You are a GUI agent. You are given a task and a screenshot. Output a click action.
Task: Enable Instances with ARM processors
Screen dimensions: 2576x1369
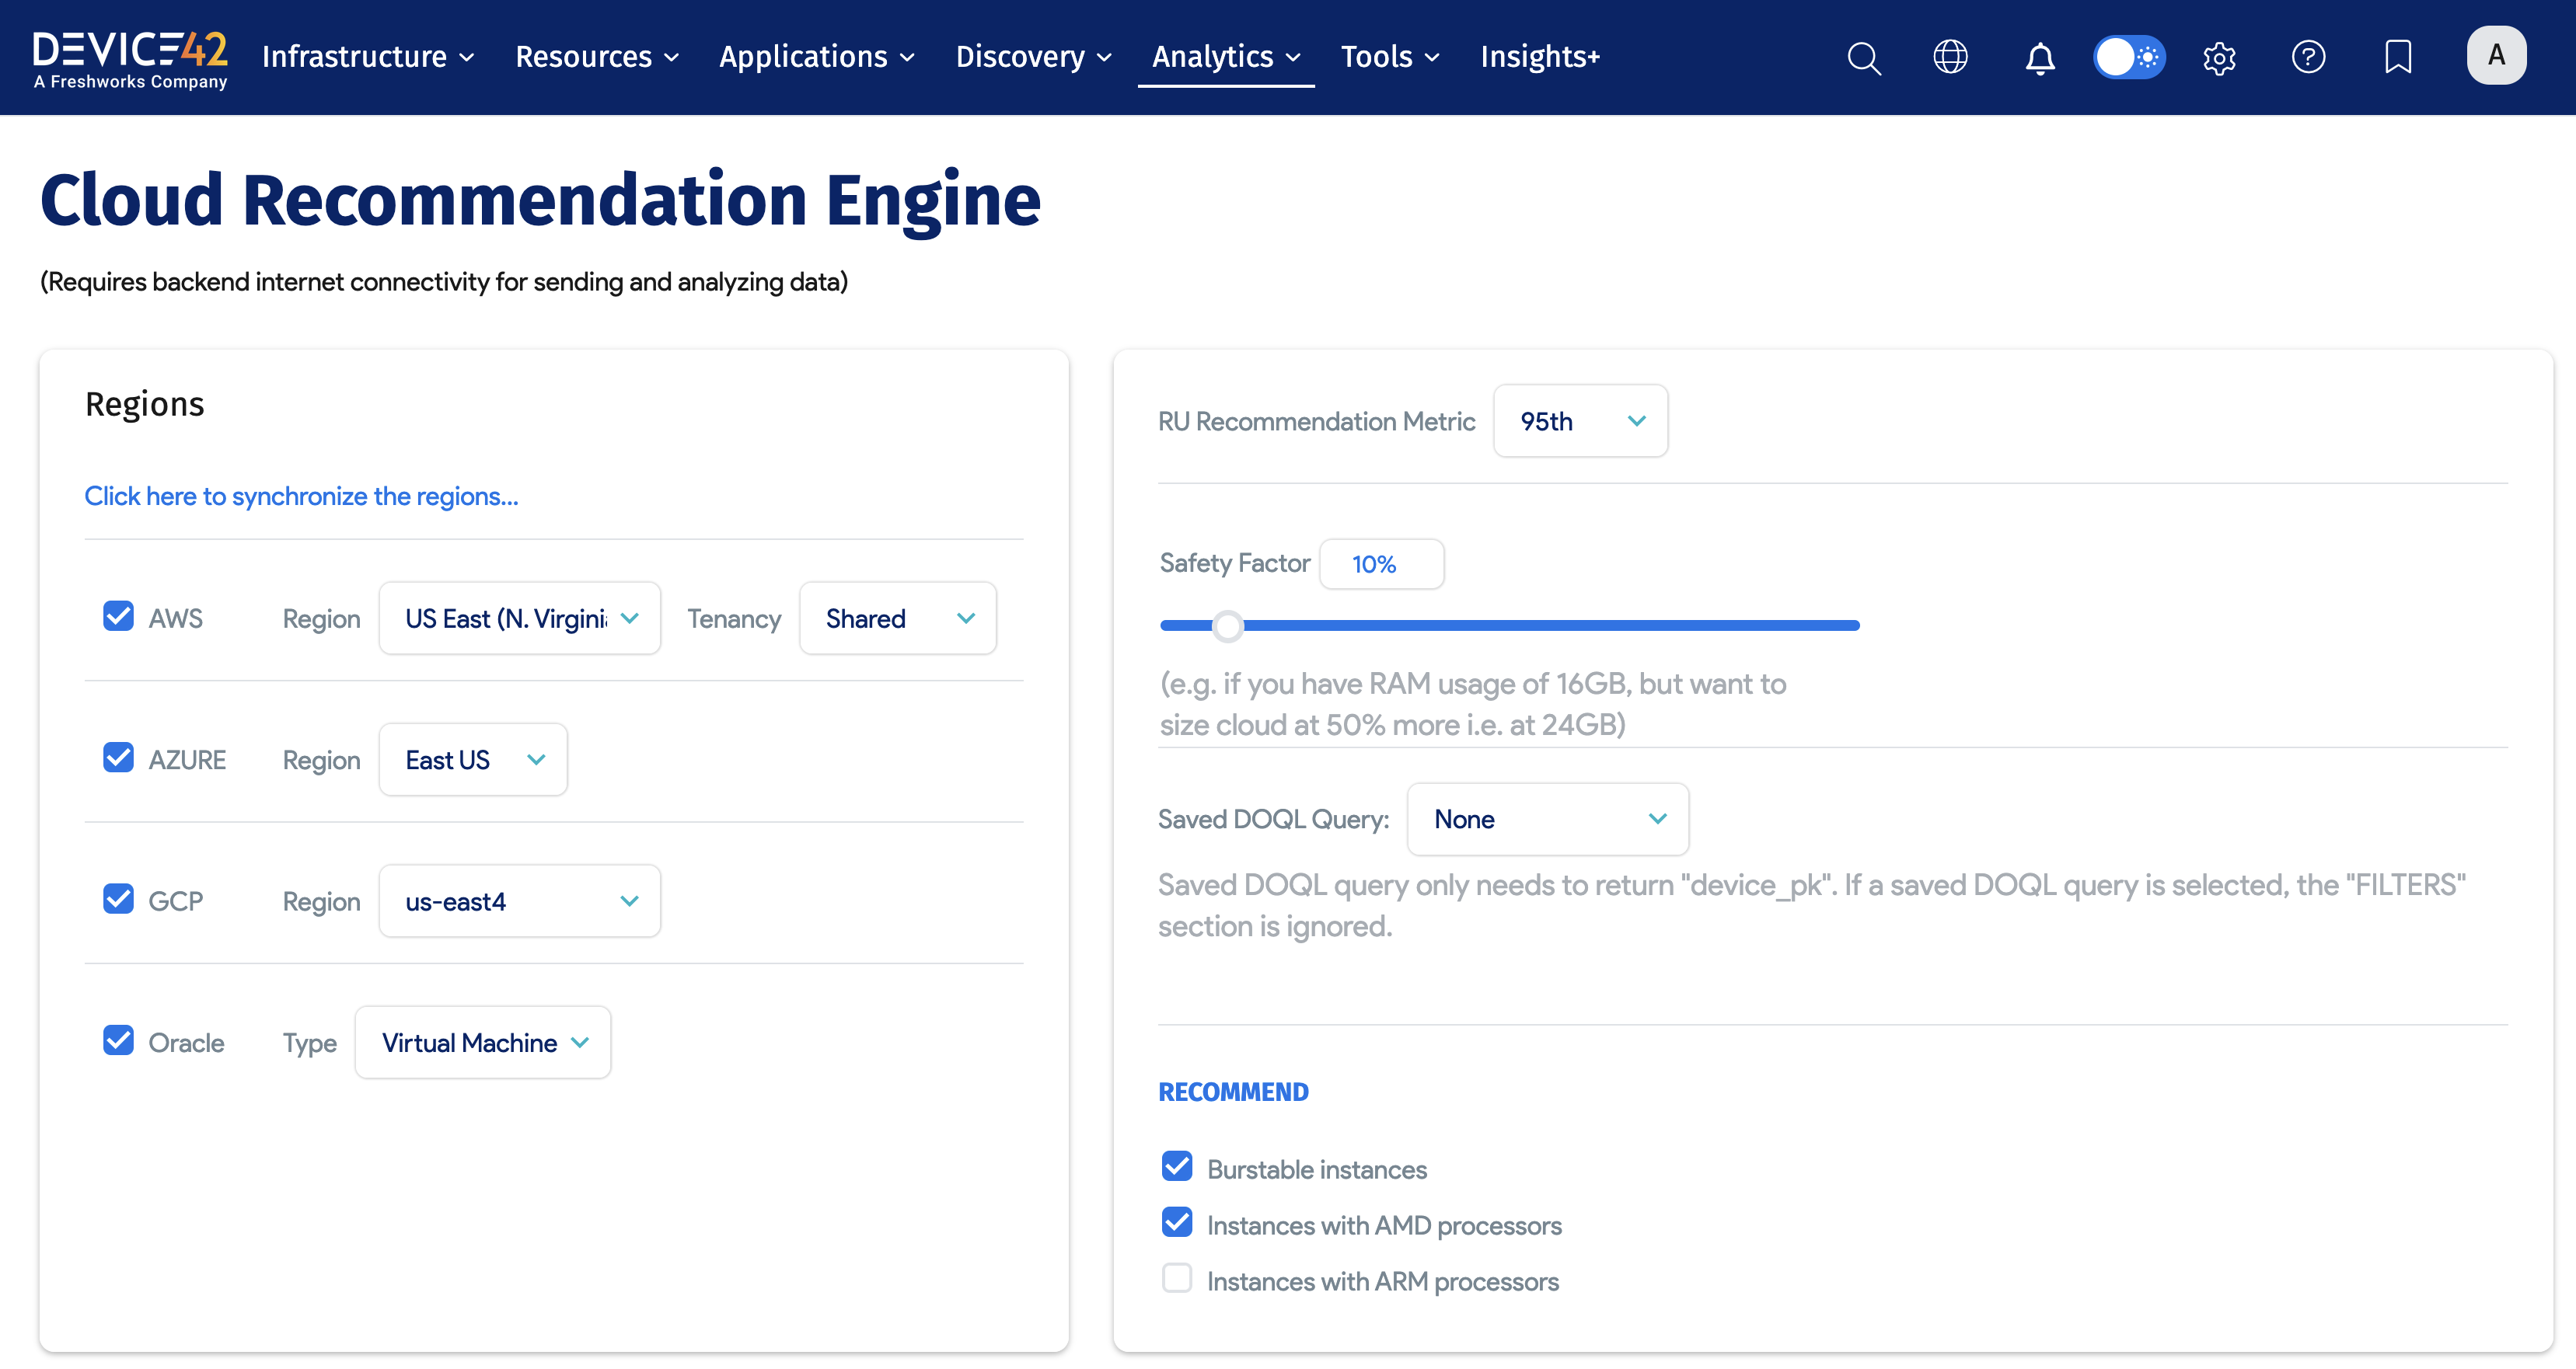[x=1177, y=1278]
